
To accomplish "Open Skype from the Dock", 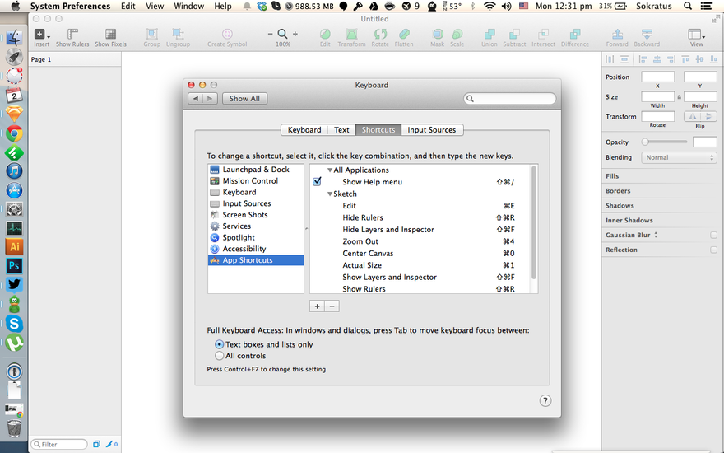I will tap(14, 324).
